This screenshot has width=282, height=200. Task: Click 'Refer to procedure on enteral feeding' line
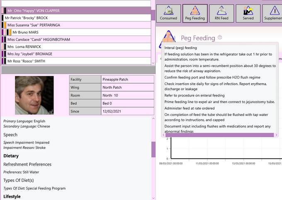(x=194, y=95)
